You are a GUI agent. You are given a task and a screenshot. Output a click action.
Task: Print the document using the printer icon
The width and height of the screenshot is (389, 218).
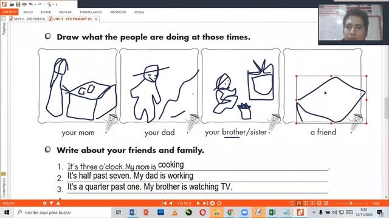pyautogui.click(x=24, y=4)
